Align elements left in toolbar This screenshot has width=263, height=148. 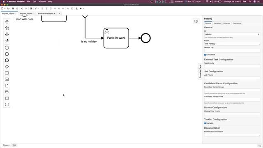tap(42, 8)
